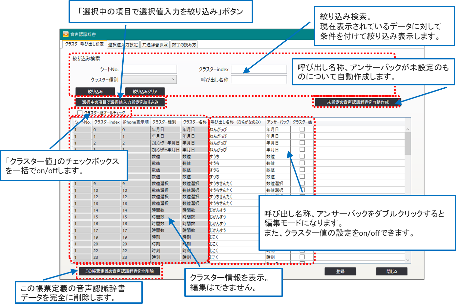Image resolution: width=456 pixels, height=307 pixels.
Task: Open the クラスター種別 dropdown
Action: (x=149, y=79)
